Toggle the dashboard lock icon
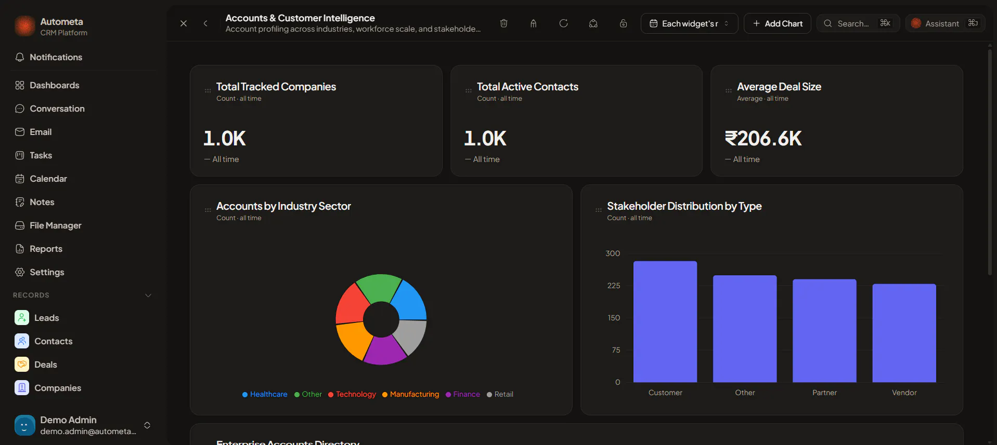 click(623, 23)
